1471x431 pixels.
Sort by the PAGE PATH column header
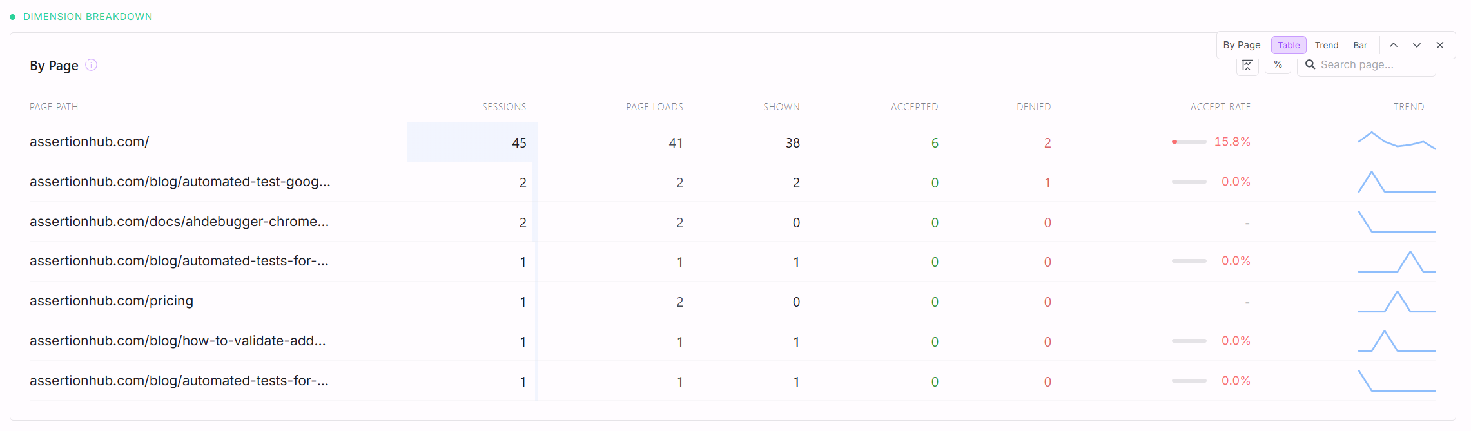click(54, 107)
